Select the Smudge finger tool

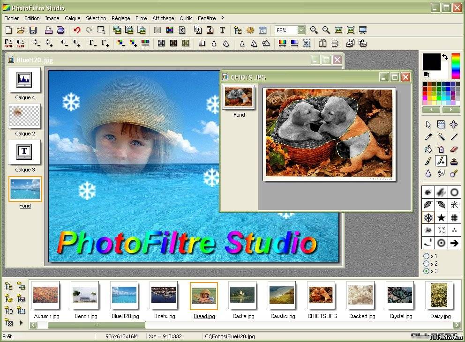point(441,173)
